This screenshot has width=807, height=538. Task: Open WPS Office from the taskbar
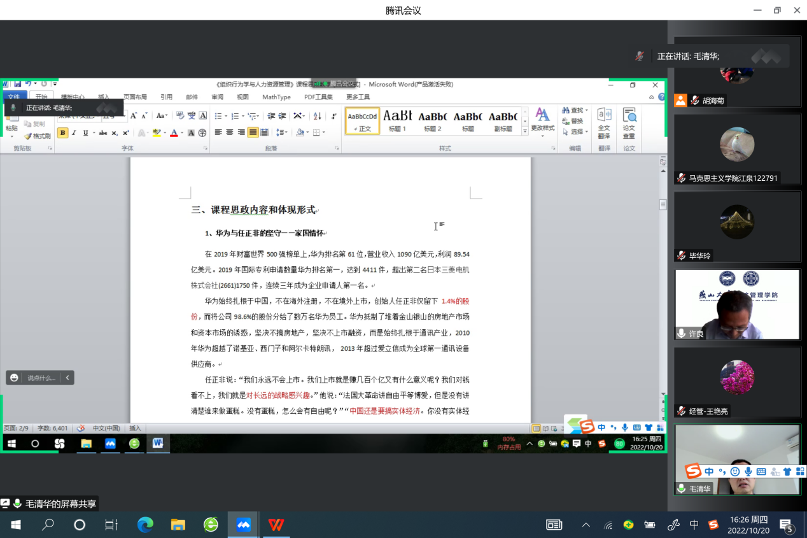pyautogui.click(x=276, y=525)
